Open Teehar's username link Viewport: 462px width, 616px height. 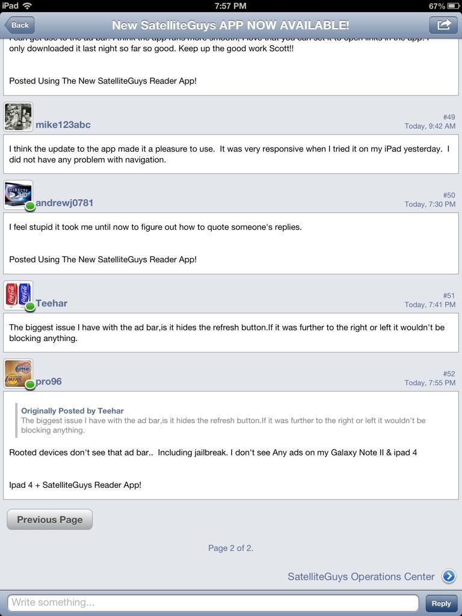[x=52, y=303]
